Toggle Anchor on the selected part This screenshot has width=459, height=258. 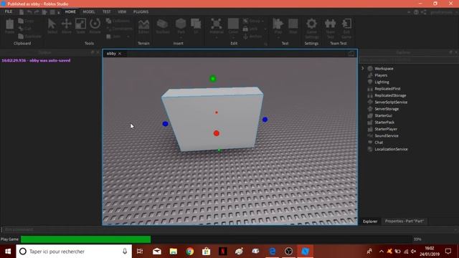(x=252, y=37)
